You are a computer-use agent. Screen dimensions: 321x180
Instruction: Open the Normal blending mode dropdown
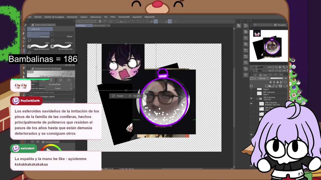pyautogui.click(x=263, y=78)
